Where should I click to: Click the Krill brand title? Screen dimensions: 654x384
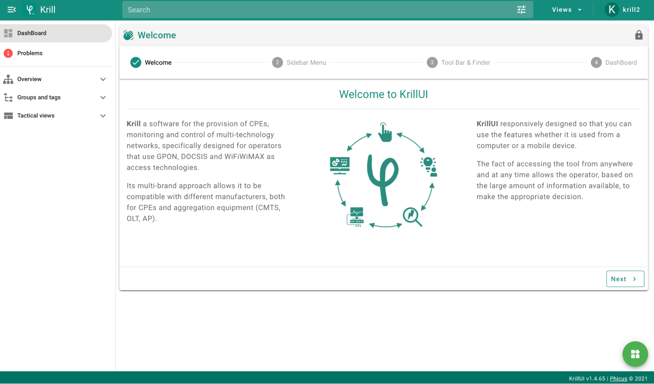pyautogui.click(x=48, y=10)
